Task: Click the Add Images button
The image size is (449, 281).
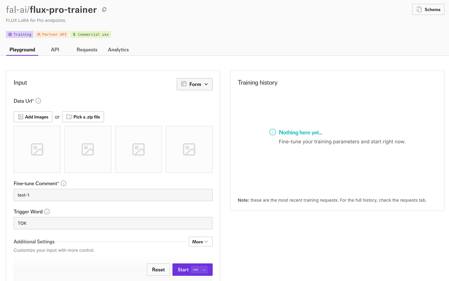Action: tap(33, 117)
